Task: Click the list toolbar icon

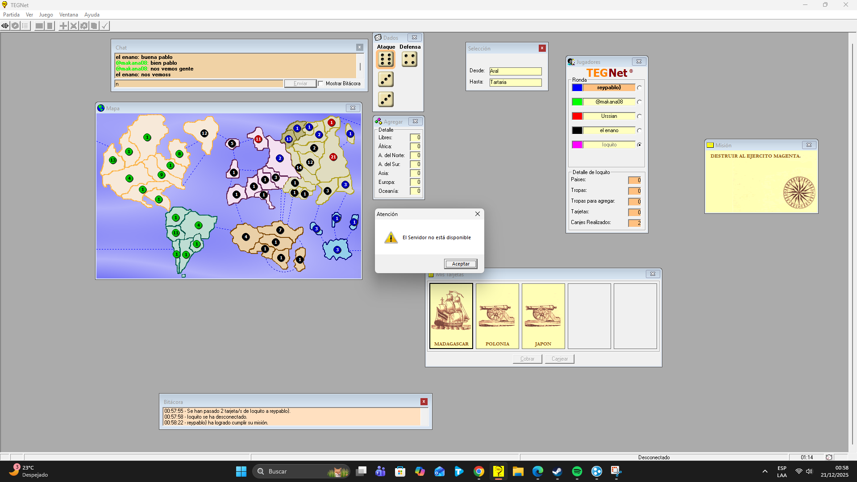Action: coord(25,26)
